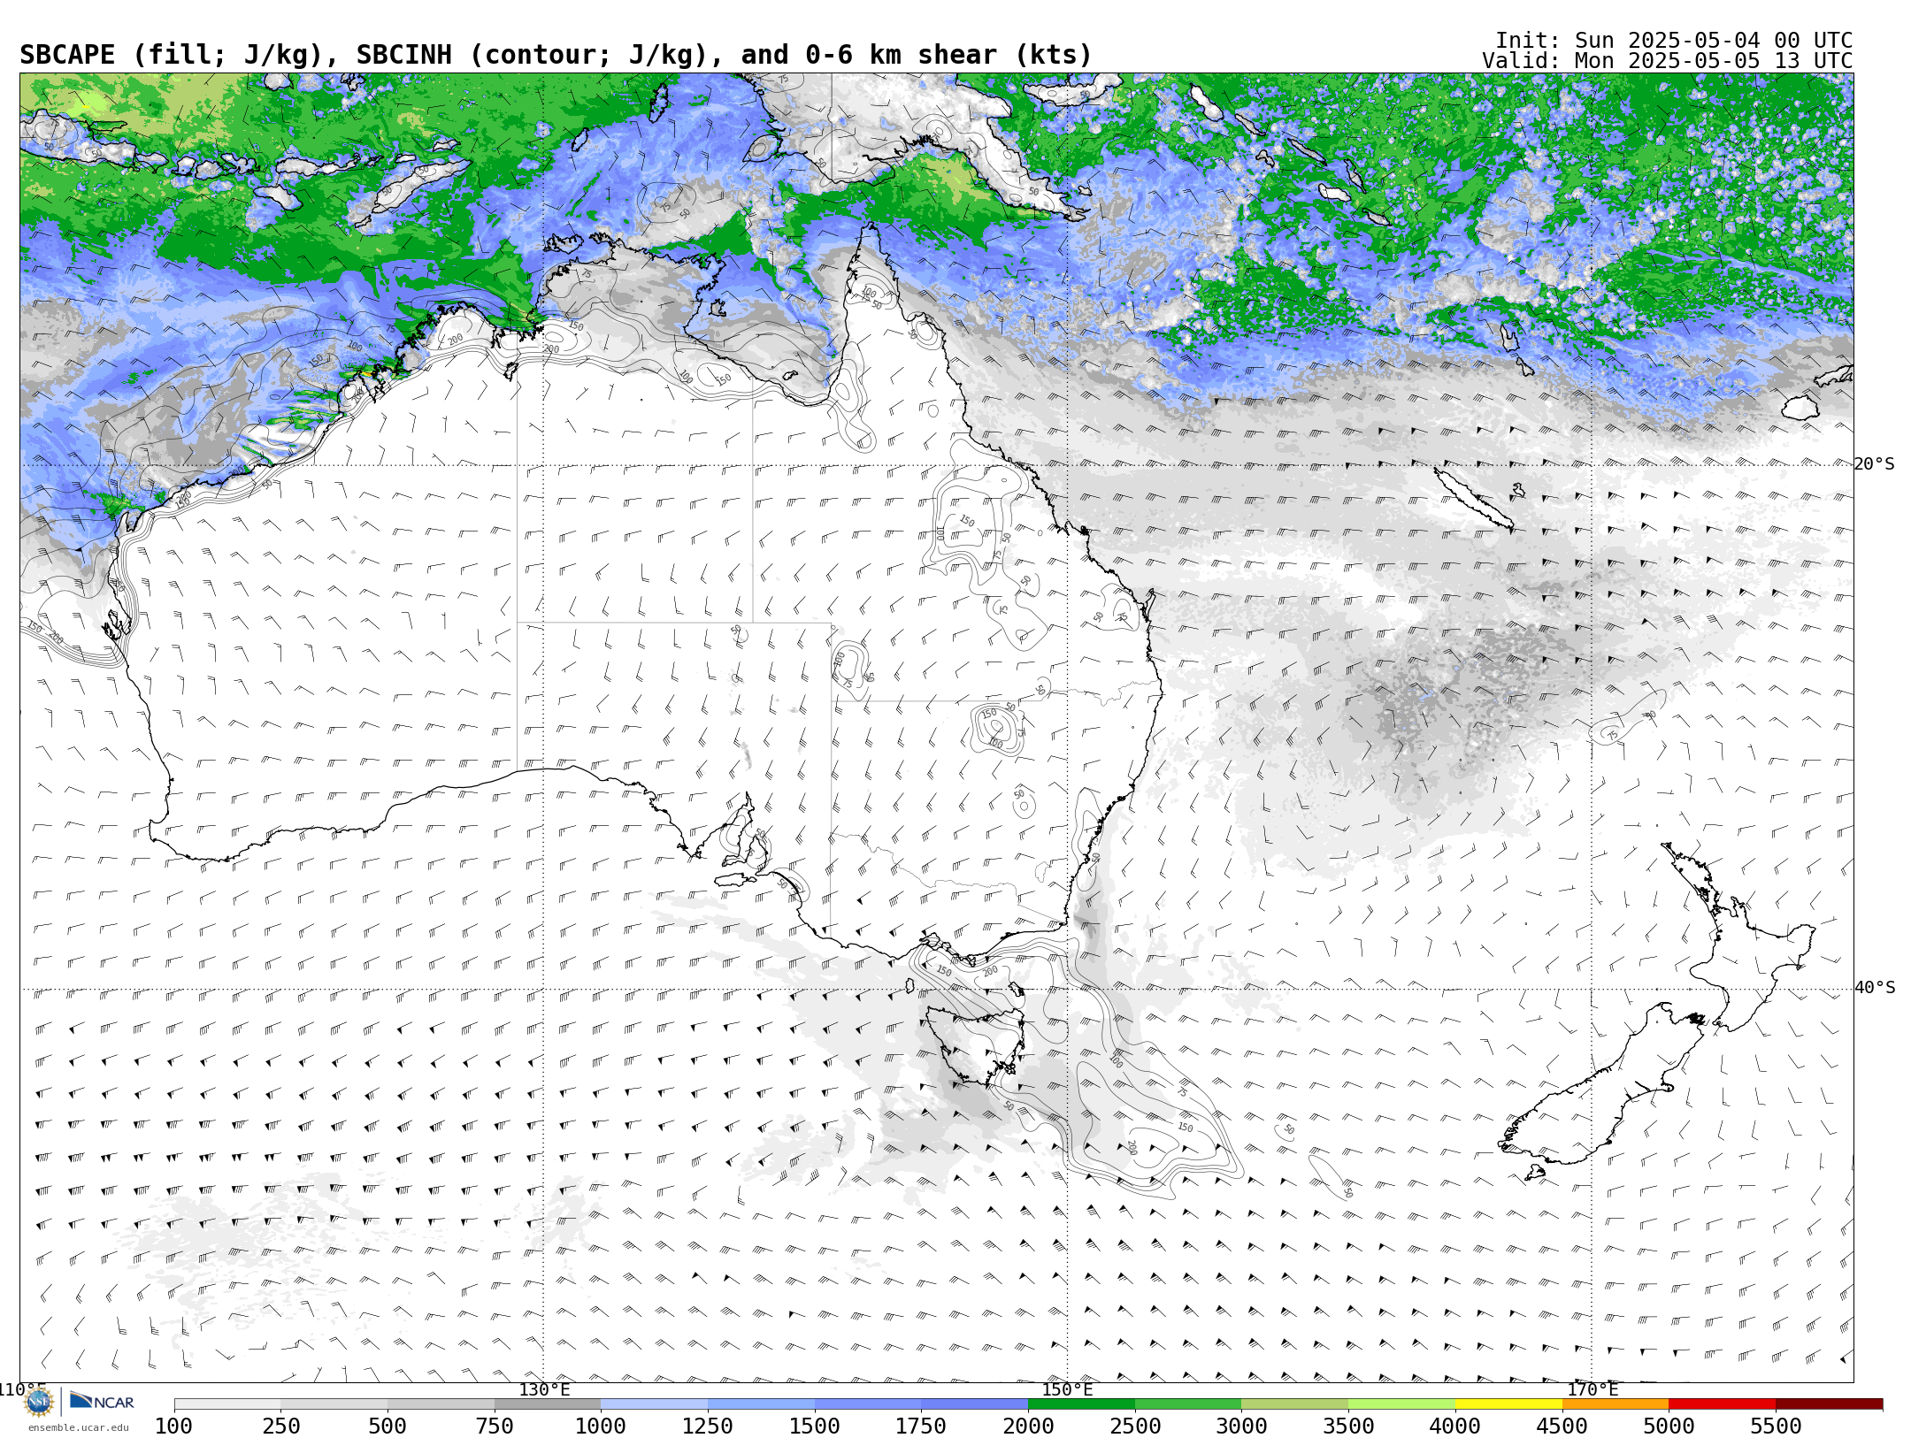Image resolution: width=1911 pixels, height=1438 pixels.
Task: Click the colorbar label '2000'
Action: [1028, 1427]
